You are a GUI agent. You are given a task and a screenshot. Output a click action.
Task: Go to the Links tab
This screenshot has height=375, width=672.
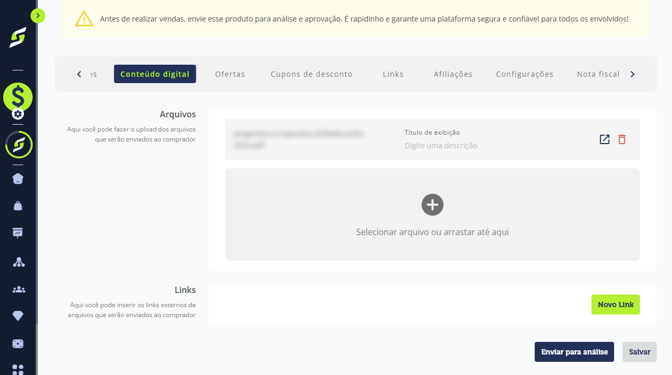click(393, 74)
